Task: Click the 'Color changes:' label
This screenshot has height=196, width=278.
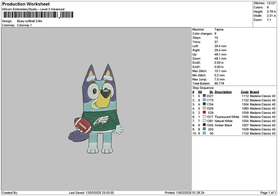Action: click(x=202, y=34)
